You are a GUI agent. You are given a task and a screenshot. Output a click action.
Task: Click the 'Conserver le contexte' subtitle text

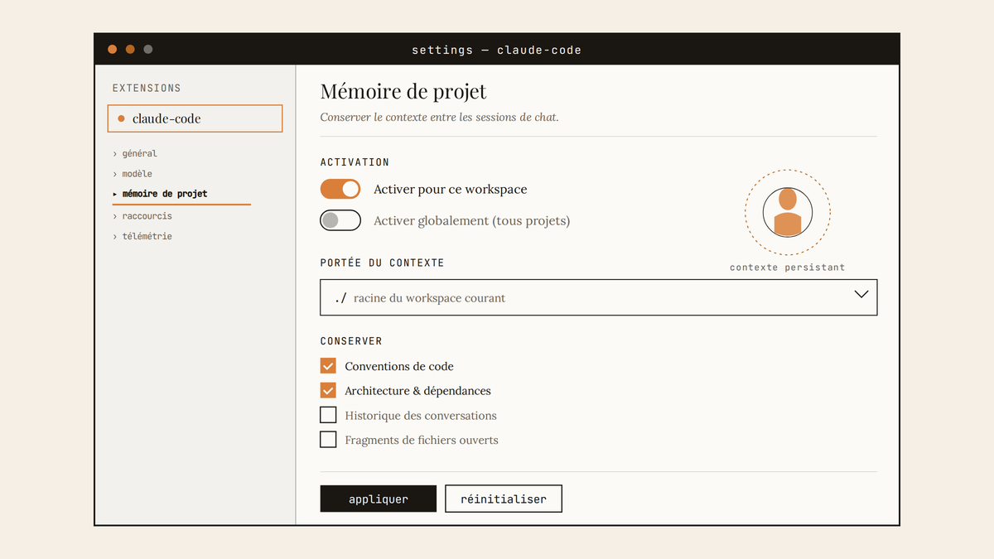coord(440,118)
